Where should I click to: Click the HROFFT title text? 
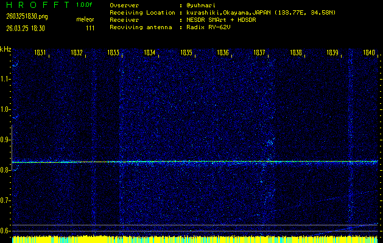click(38, 5)
